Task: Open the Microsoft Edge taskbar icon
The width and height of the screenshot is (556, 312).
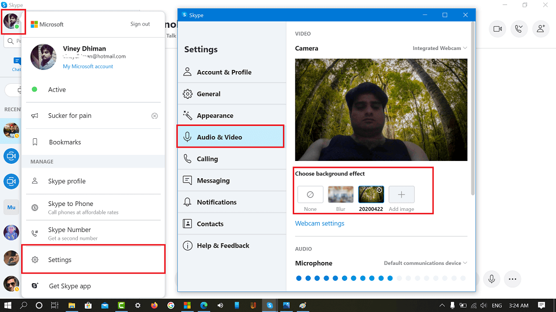Action: click(203, 305)
